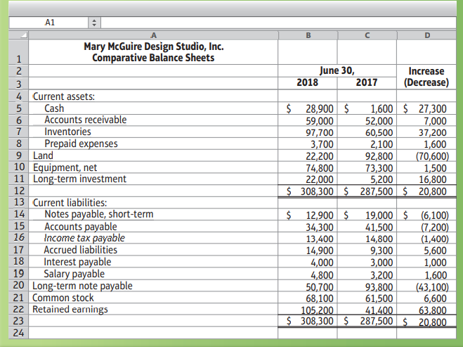Select row 1 header

(x=18, y=52)
